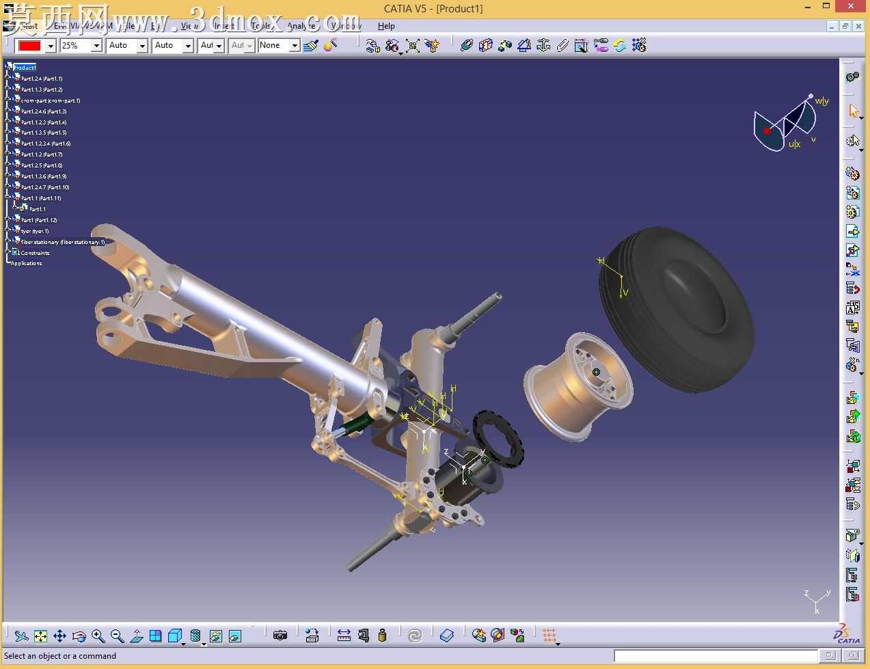The image size is (870, 669).
Task: Click the Update All spiral icon
Action: pyautogui.click(x=415, y=636)
